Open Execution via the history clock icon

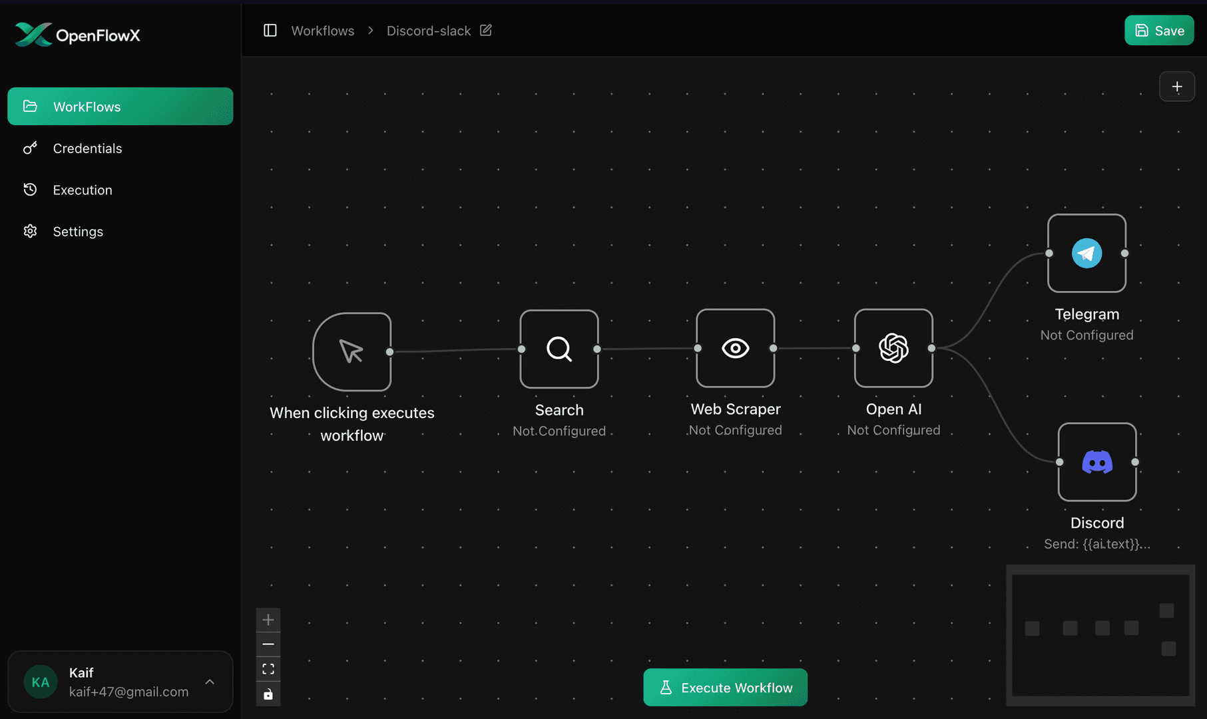(x=31, y=189)
